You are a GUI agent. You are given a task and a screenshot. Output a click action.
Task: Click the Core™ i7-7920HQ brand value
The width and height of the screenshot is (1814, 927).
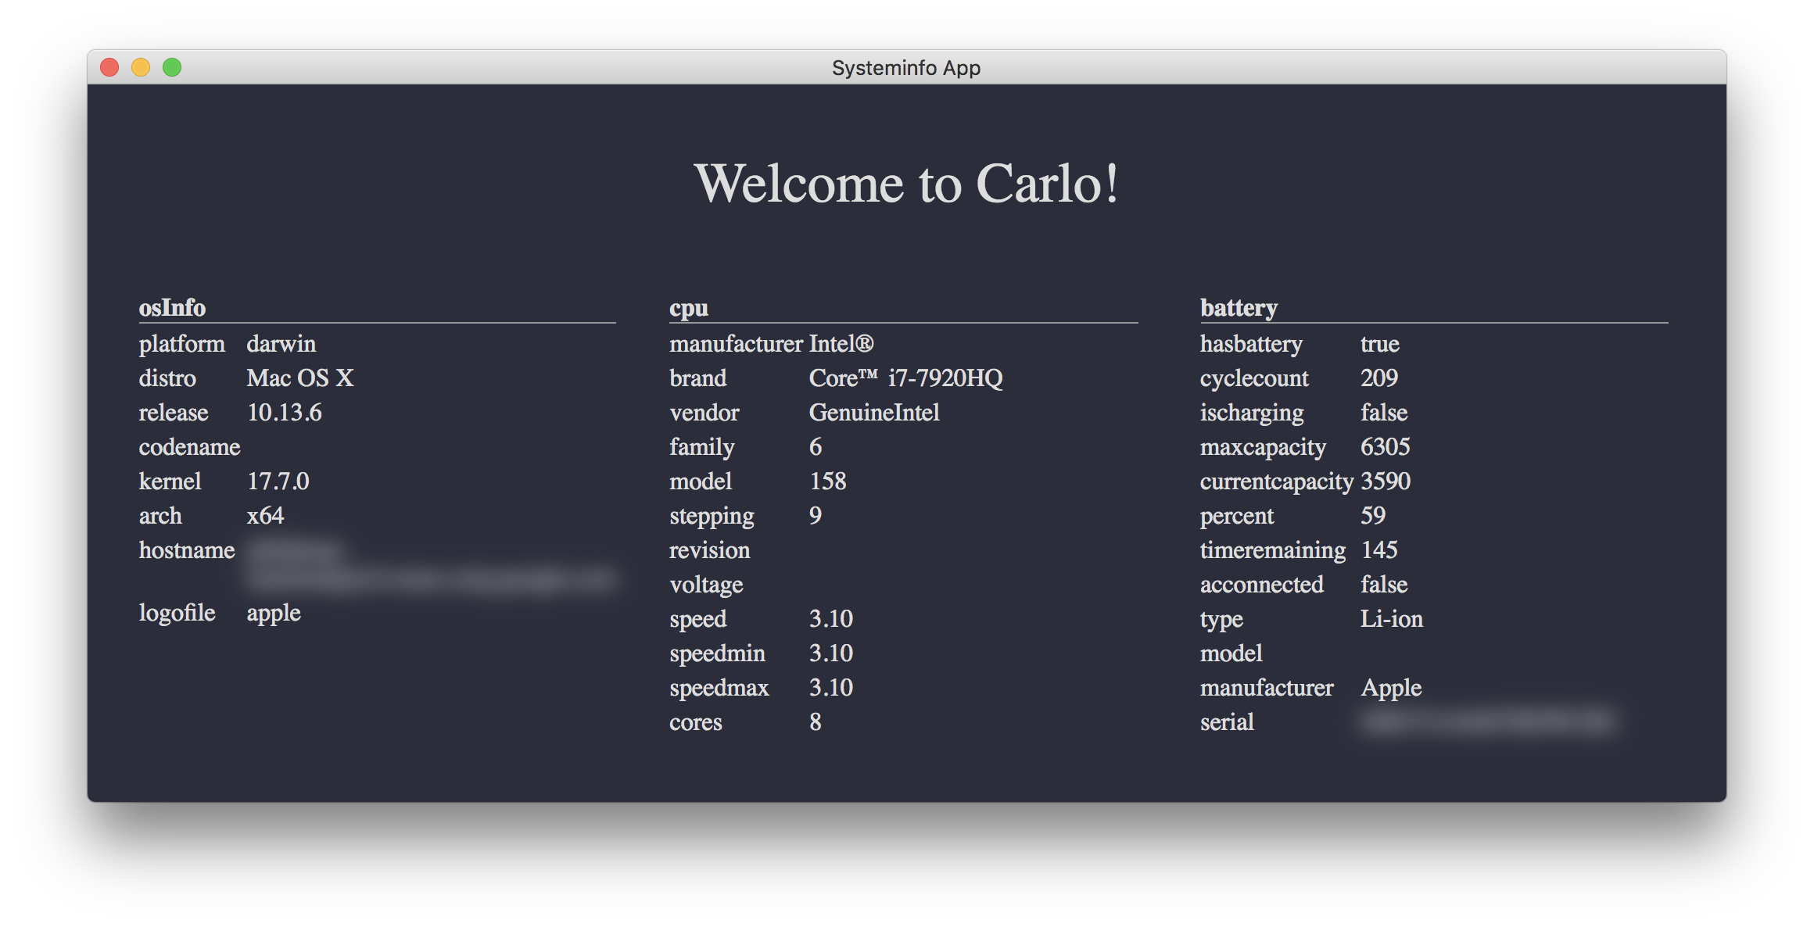[x=906, y=378]
